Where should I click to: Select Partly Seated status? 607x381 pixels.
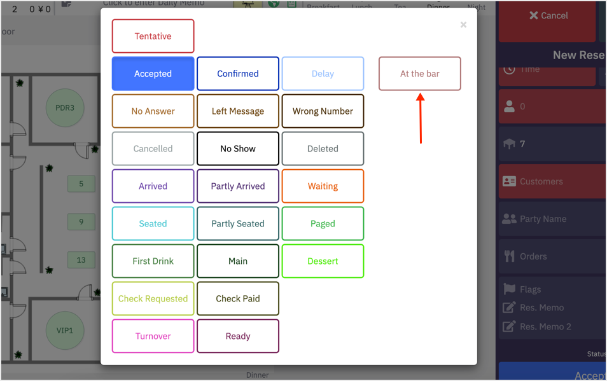(x=238, y=223)
